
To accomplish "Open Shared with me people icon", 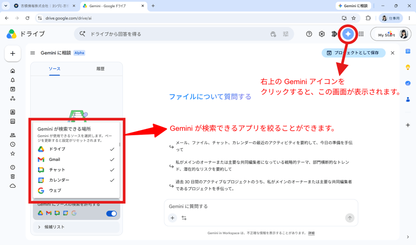I will click(x=12, y=135).
